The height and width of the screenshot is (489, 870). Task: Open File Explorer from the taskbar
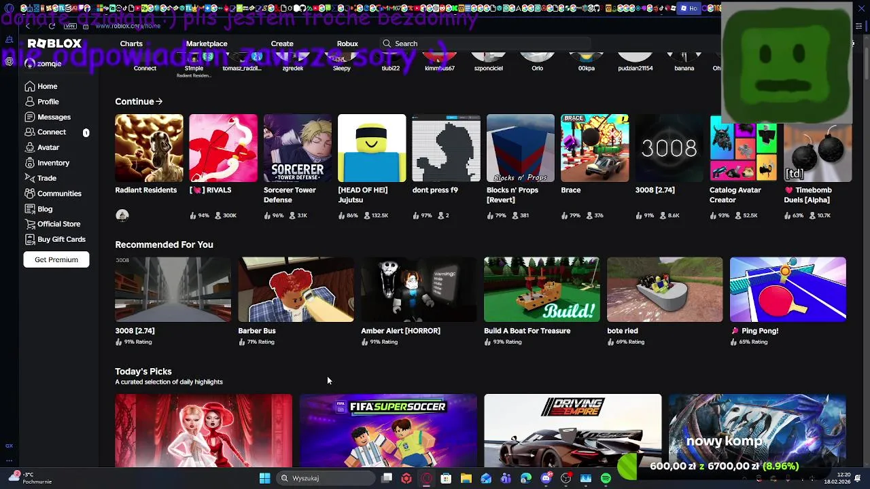point(466,478)
